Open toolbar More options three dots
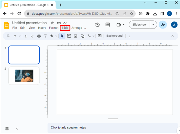Viewport: 180px width, 134px height. coord(129,36)
